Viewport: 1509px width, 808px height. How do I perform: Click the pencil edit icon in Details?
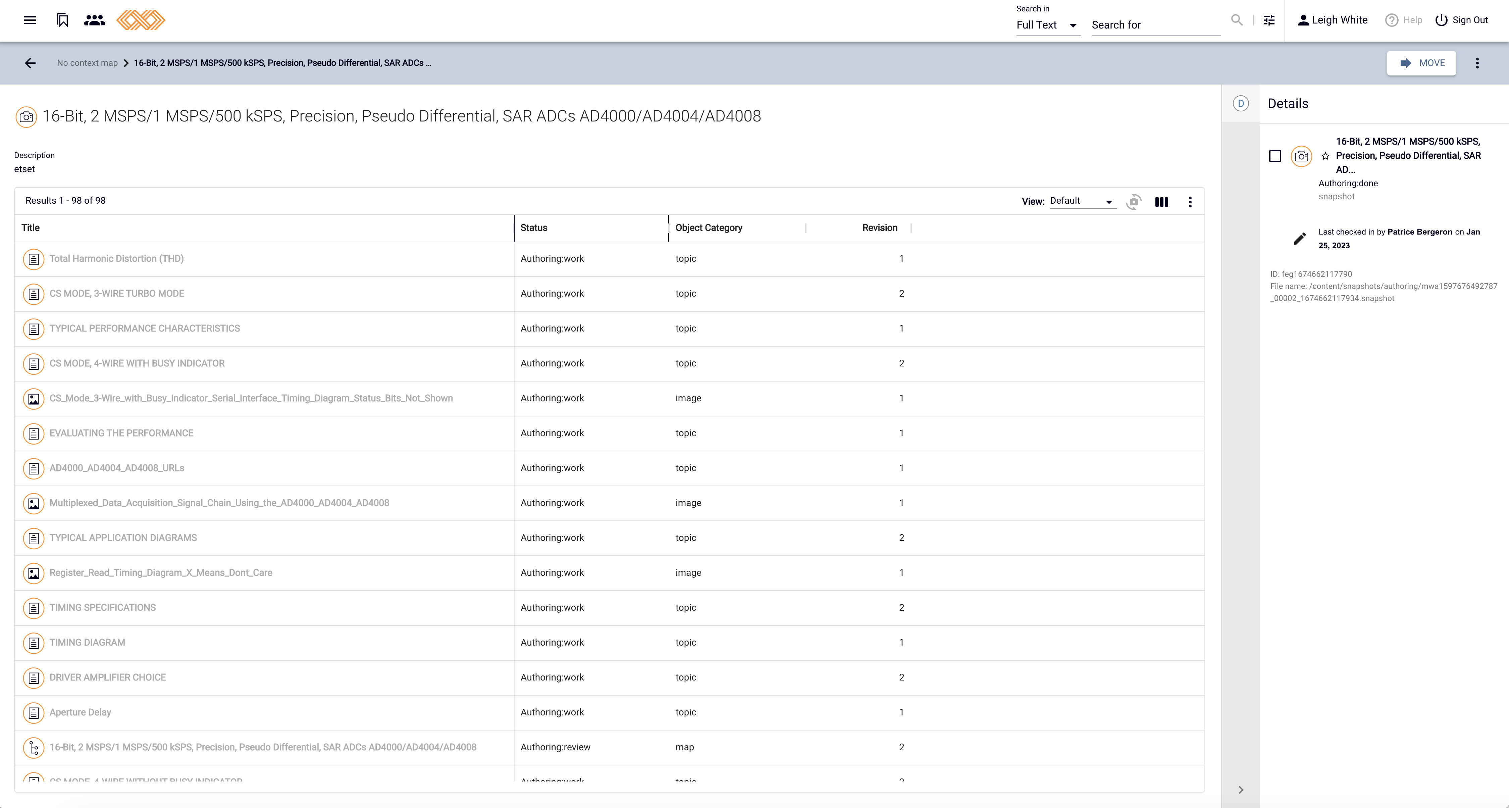click(x=1299, y=239)
